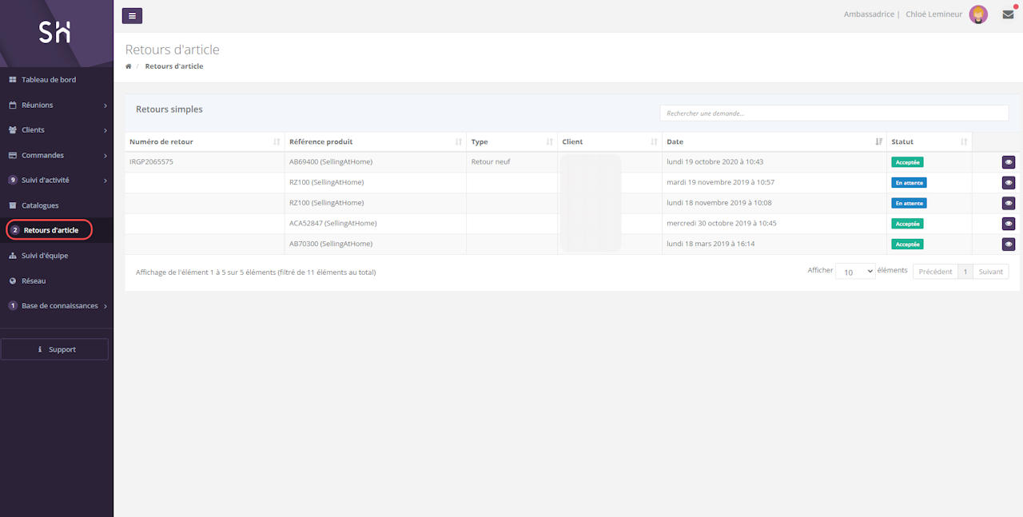Click the Support button
This screenshot has height=517, width=1023.
point(55,349)
